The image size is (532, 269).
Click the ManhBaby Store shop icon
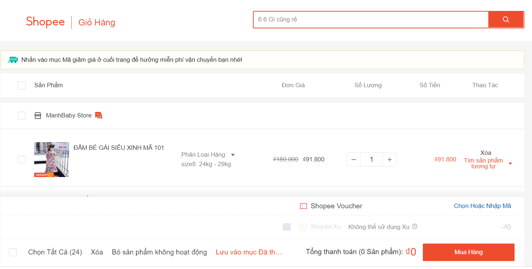(x=38, y=116)
